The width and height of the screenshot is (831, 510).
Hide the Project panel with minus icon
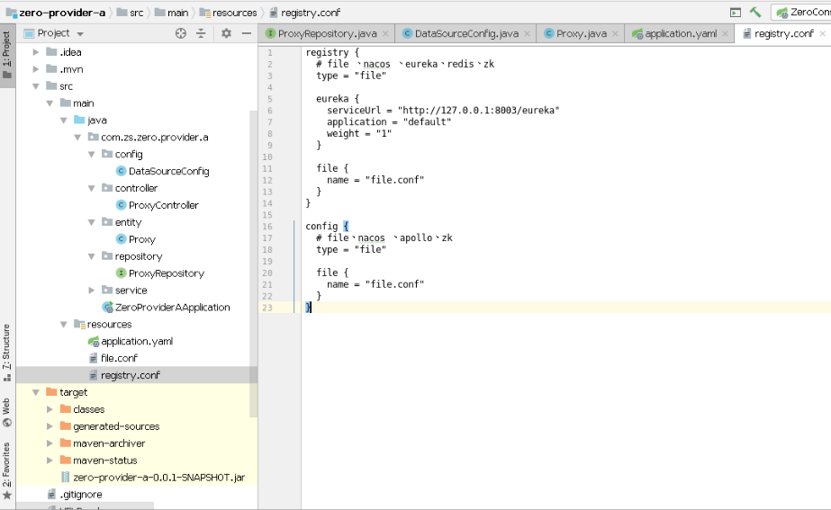coord(247,33)
